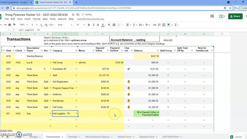Screen dimensions: 247x139
Task: Open the Format menu
Action: (x=37, y=19)
